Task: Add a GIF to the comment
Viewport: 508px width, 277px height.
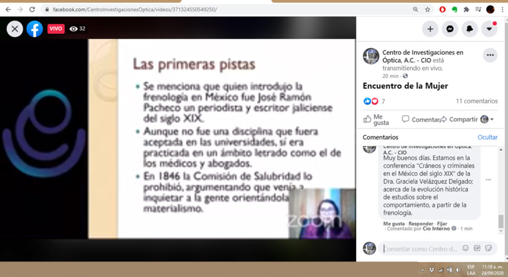Action: pyautogui.click(x=477, y=248)
